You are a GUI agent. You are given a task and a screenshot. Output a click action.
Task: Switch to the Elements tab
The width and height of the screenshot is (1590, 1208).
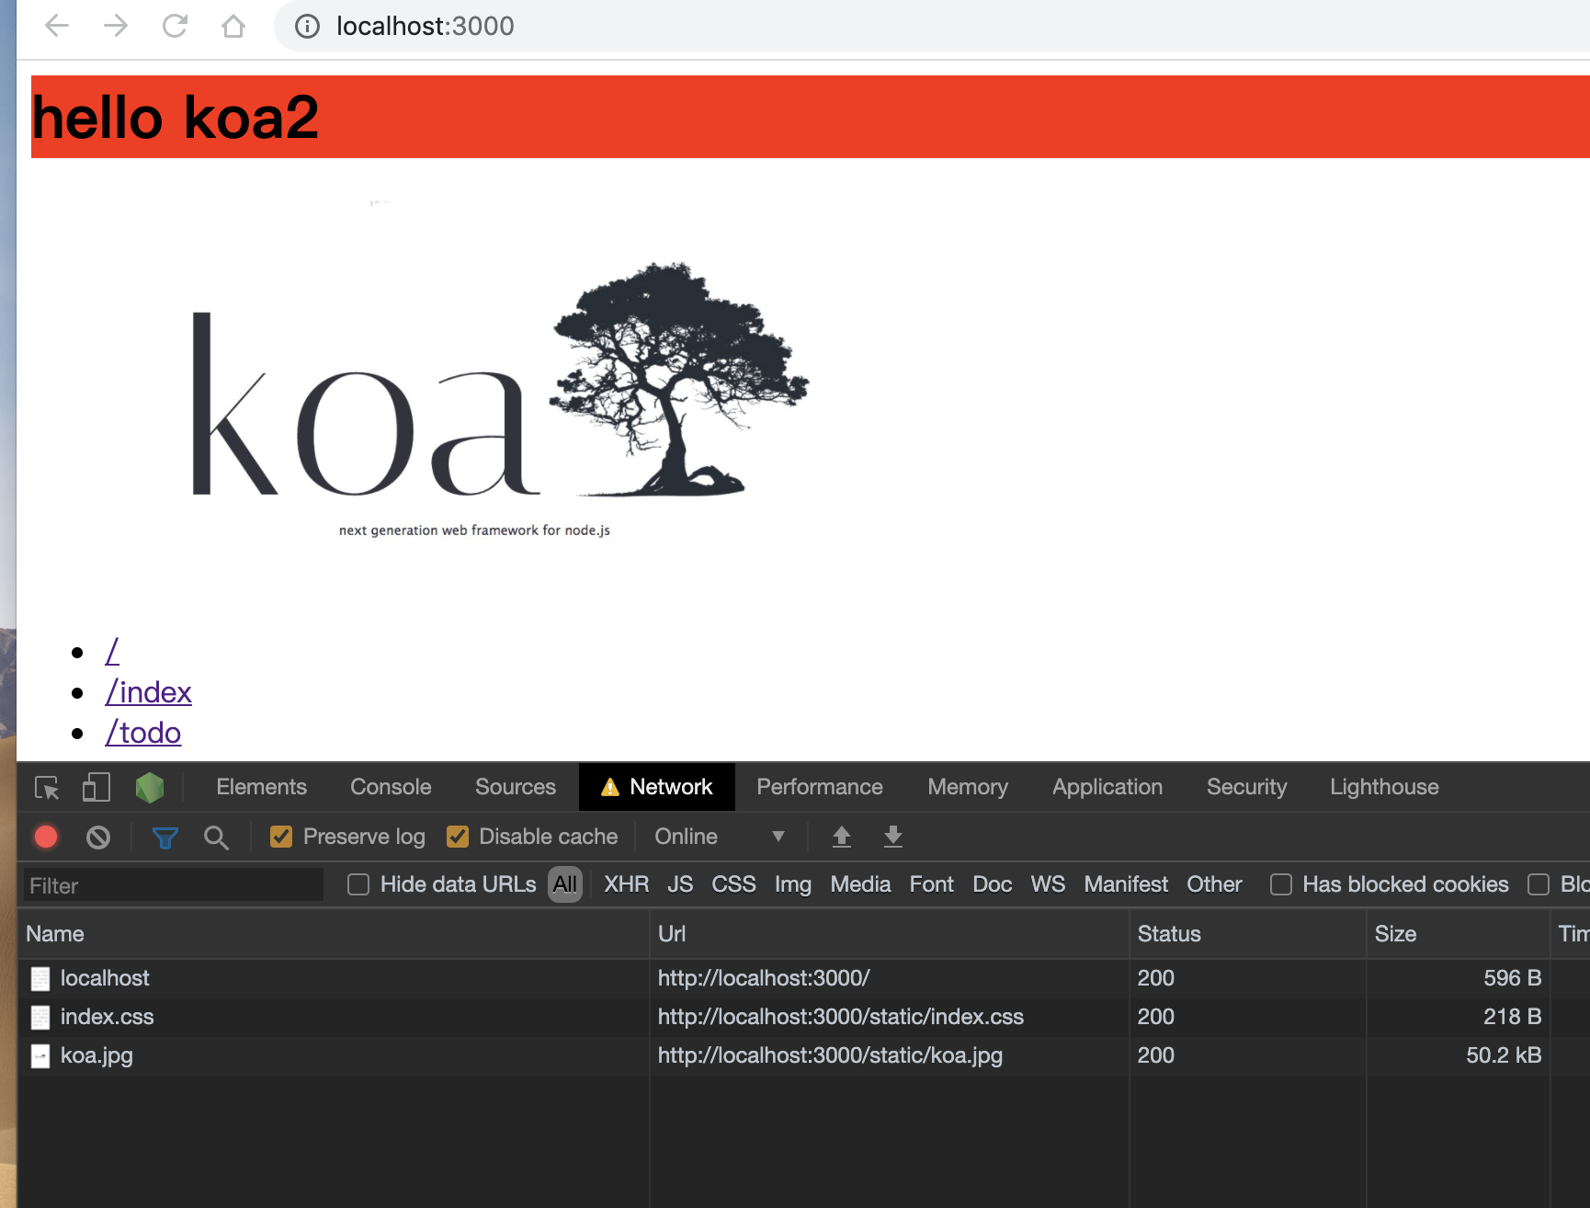tap(262, 787)
